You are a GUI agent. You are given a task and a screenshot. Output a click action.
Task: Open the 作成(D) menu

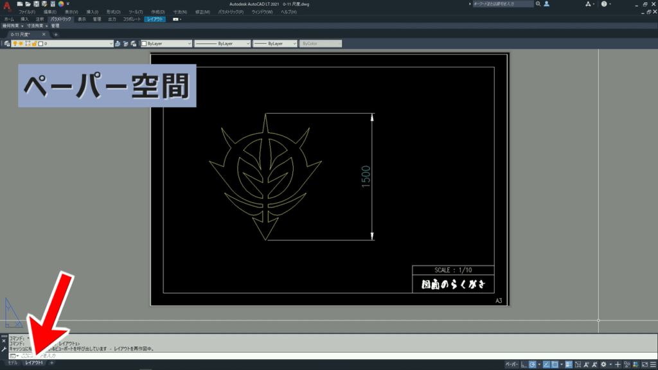(x=158, y=12)
